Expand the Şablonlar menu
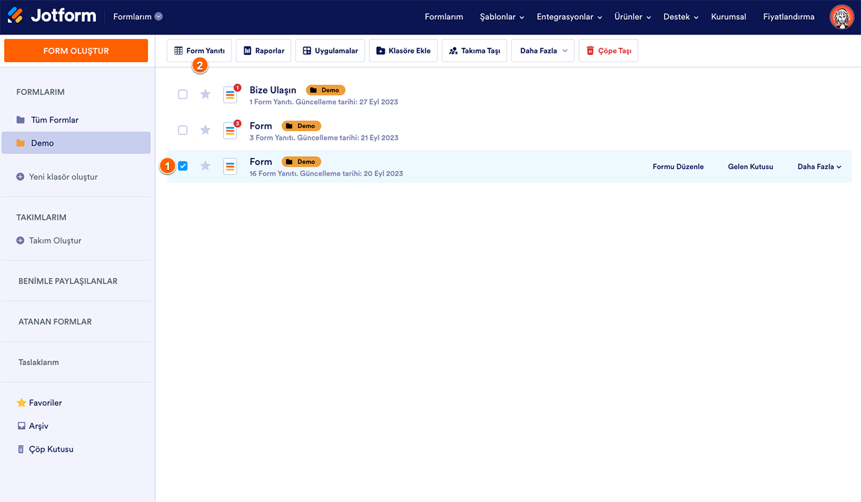This screenshot has height=502, width=861. point(502,17)
